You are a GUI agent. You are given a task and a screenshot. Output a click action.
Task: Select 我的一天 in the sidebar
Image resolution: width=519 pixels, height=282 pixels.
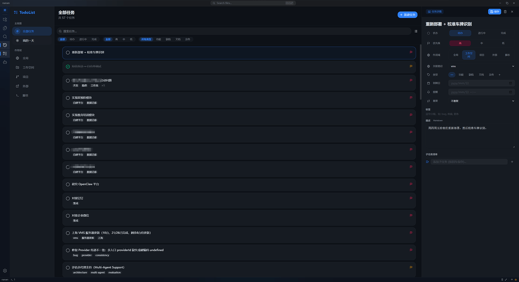(x=32, y=41)
